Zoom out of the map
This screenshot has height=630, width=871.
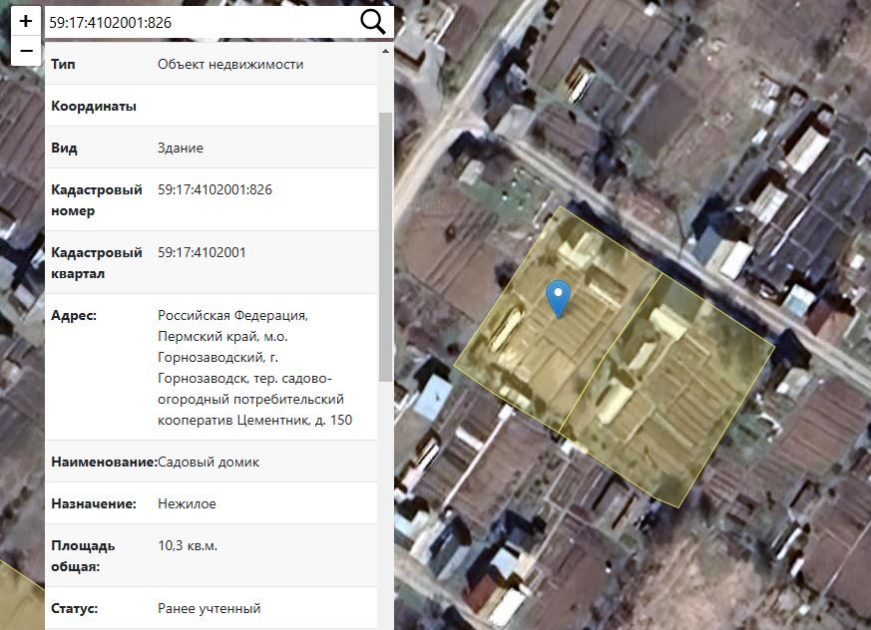(x=26, y=51)
